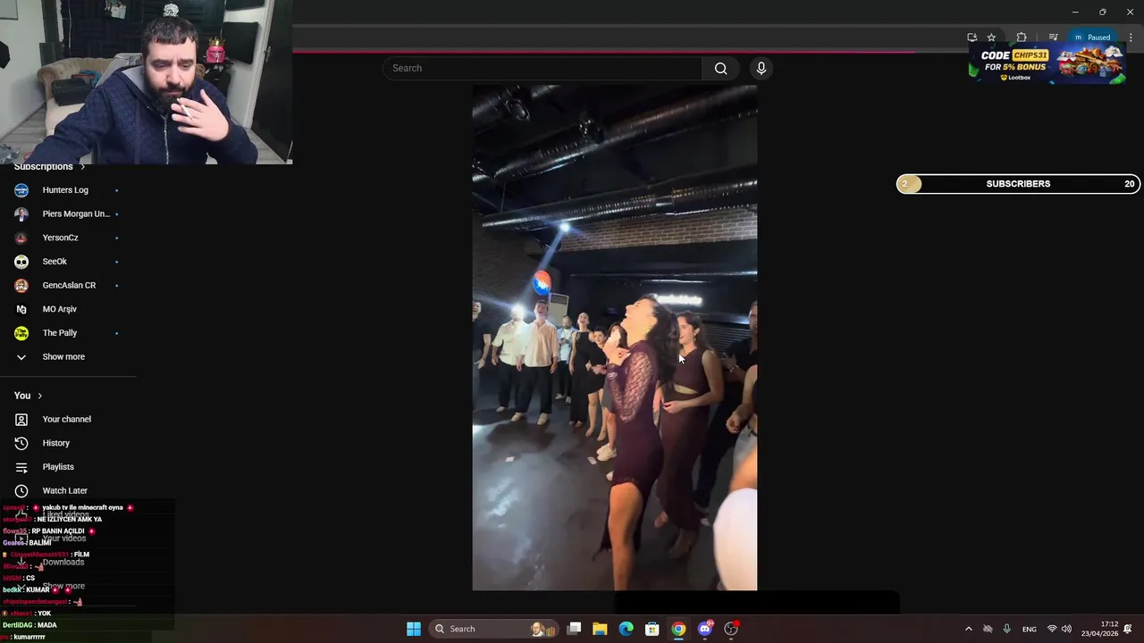Open the volume speaker tray icon
Screen dimensions: 1144x643
(x=1066, y=629)
